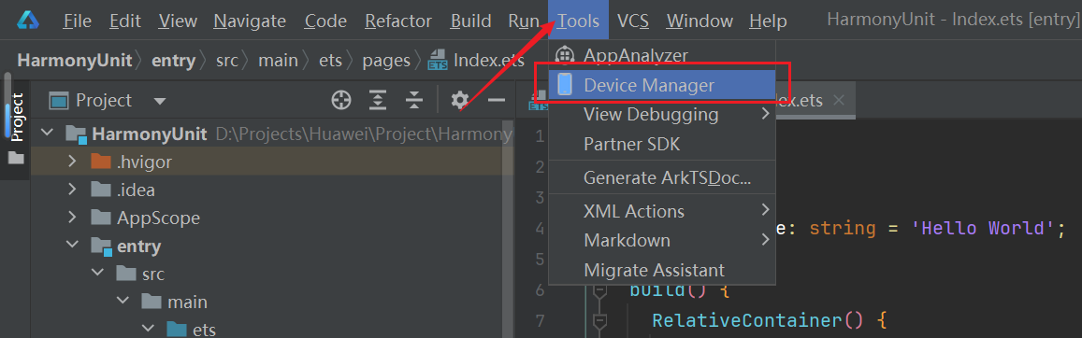1082x338 pixels.
Task: Select Migrate Assistant menu entry
Action: pyautogui.click(x=662, y=270)
